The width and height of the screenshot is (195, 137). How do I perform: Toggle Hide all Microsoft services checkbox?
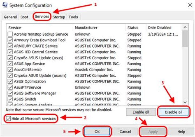point(8,119)
